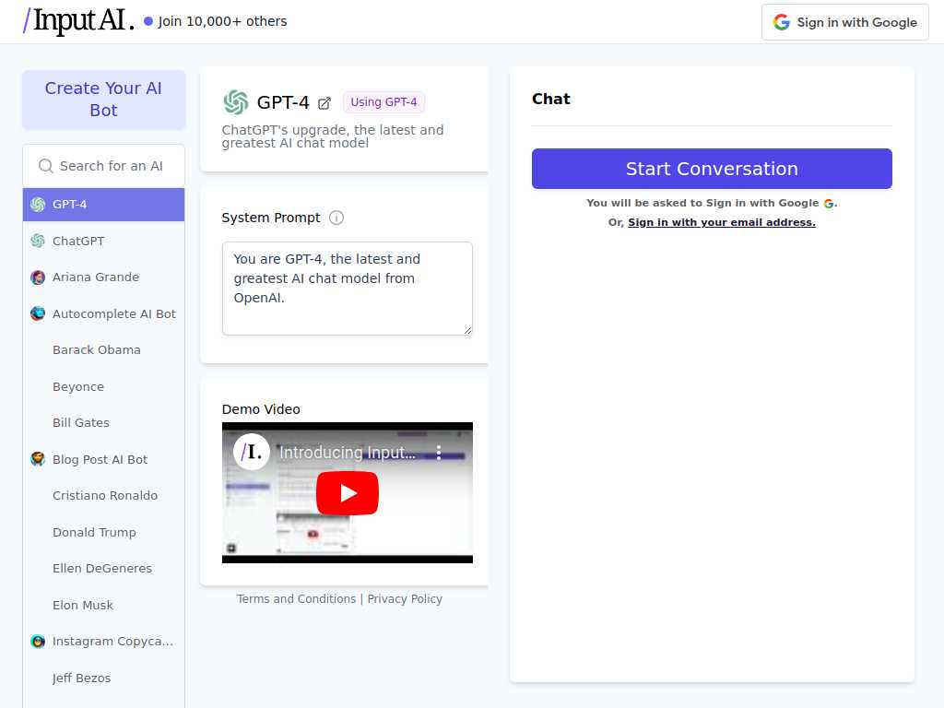Open Terms and Conditions link
This screenshot has width=944, height=708.
pyautogui.click(x=296, y=598)
